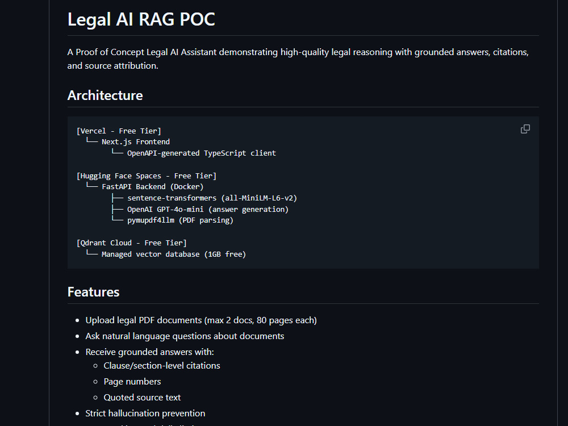The width and height of the screenshot is (568, 426).
Task: Copy the architecture code block contents
Action: click(525, 129)
